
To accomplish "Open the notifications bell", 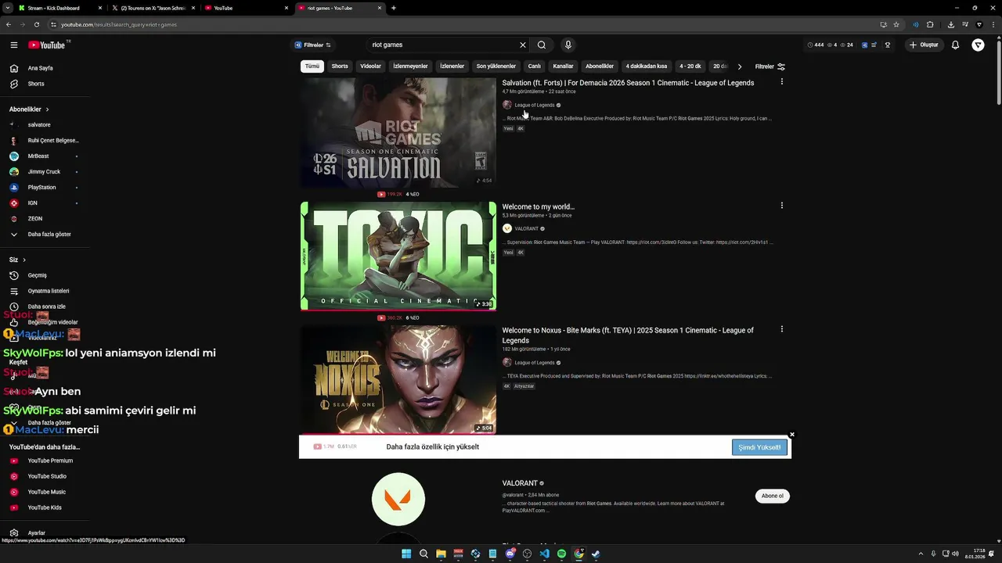I will pos(955,45).
